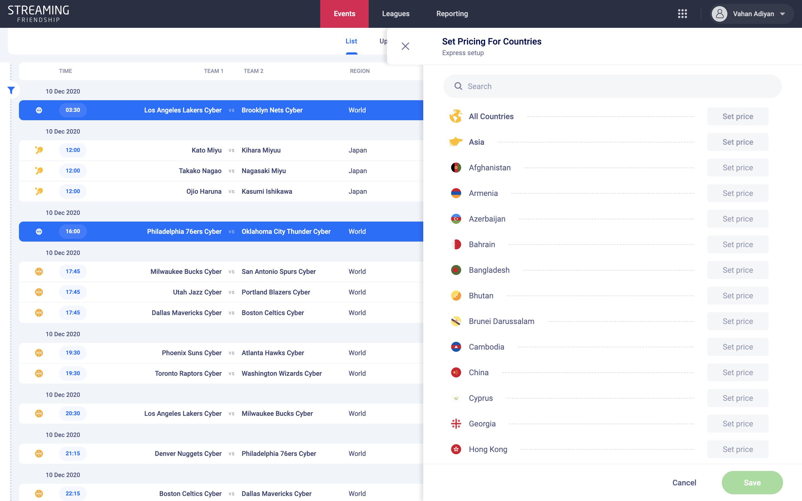Open the events filter funnel icon
This screenshot has width=802, height=501.
pyautogui.click(x=11, y=90)
